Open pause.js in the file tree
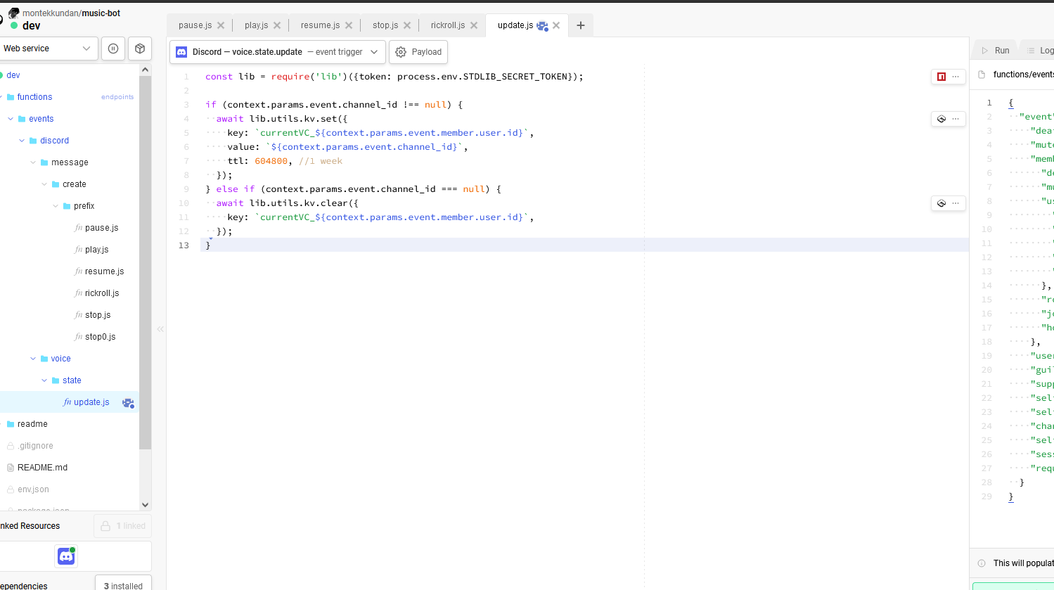Image resolution: width=1054 pixels, height=590 pixels. (x=101, y=228)
